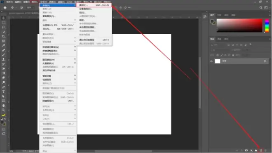
Task: Click the create new layer icon in Layers panel
Action: (260, 151)
